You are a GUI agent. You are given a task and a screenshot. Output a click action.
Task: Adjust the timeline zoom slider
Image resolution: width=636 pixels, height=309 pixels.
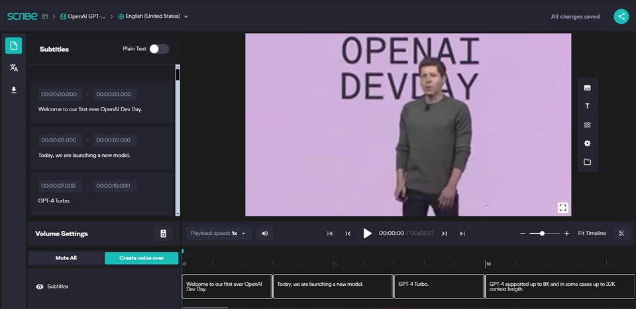(x=543, y=233)
